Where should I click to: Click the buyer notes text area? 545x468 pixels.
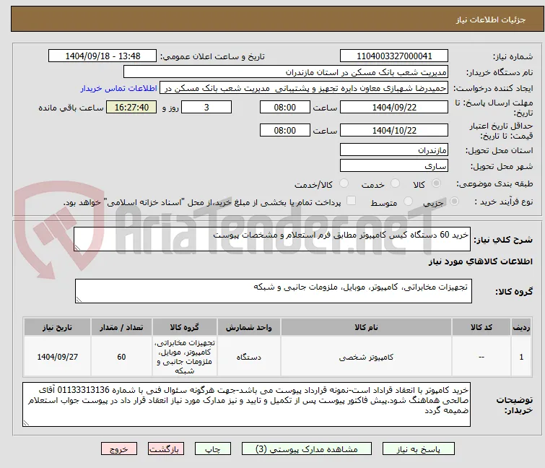(246, 404)
